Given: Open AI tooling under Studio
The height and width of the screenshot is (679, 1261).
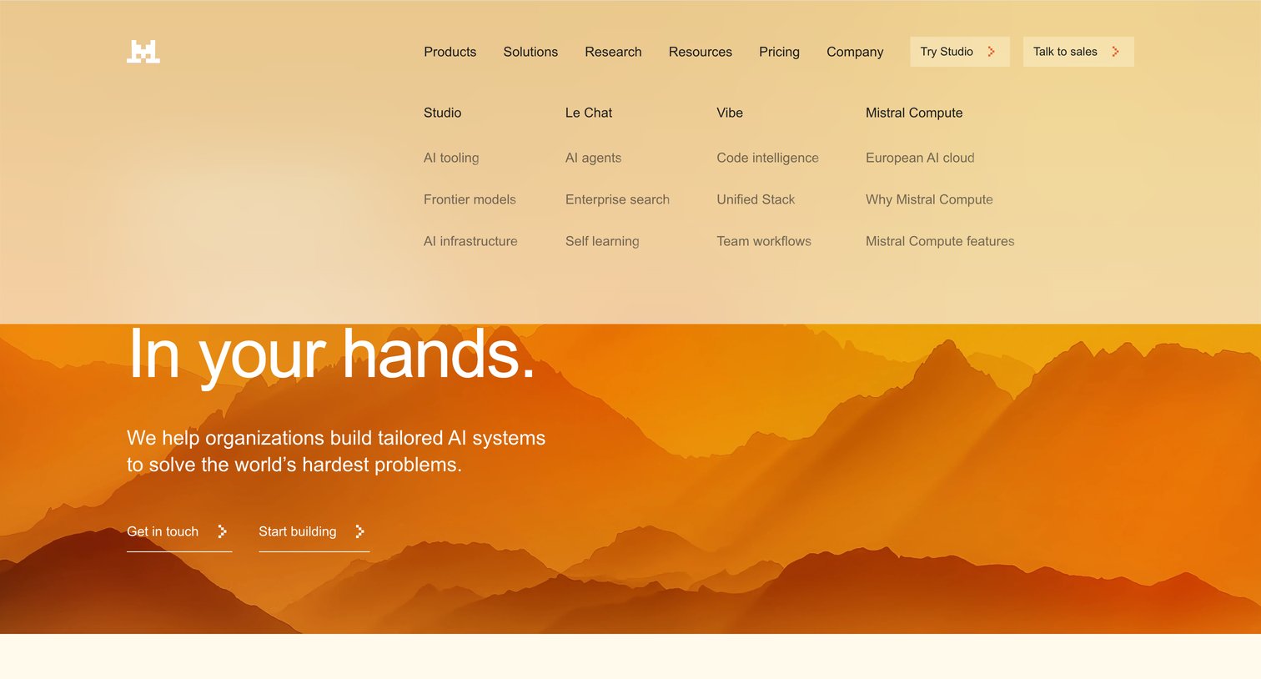Looking at the screenshot, I should pos(451,158).
